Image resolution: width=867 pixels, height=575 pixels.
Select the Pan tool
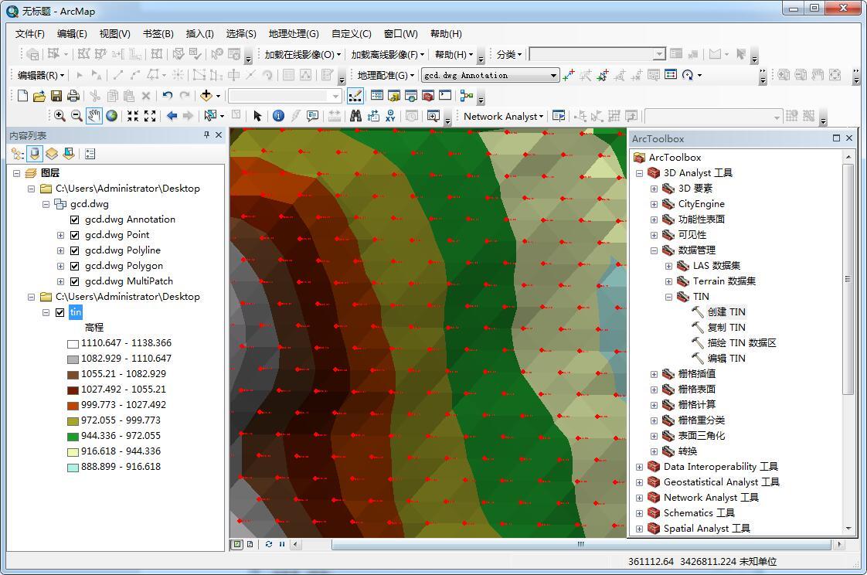(94, 116)
